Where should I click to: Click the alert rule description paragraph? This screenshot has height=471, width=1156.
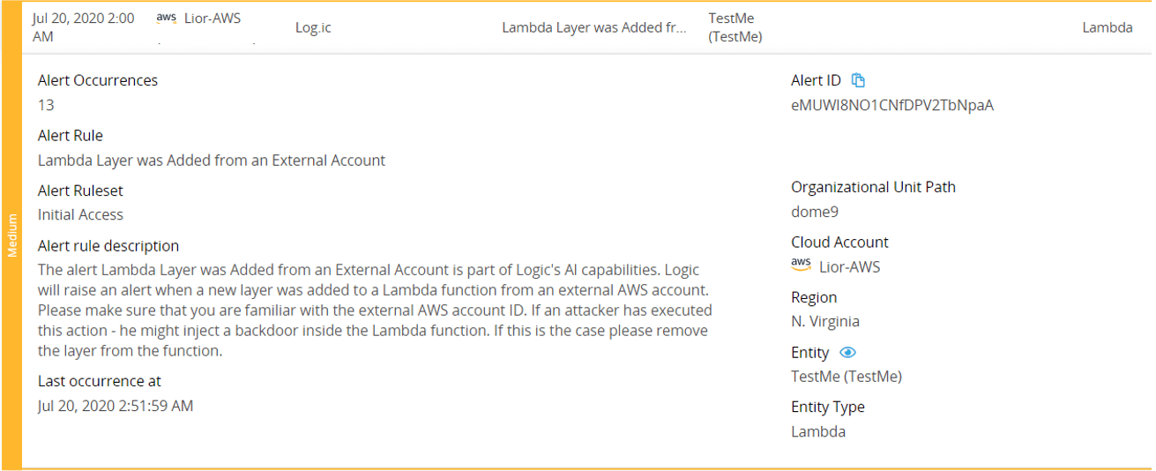(375, 310)
